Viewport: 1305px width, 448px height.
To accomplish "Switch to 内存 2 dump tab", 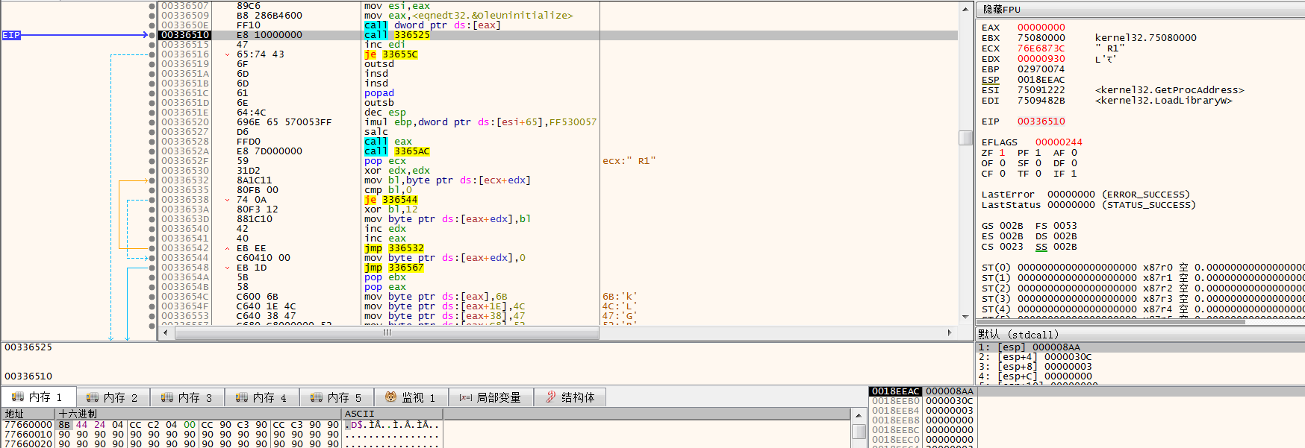I will [x=113, y=397].
